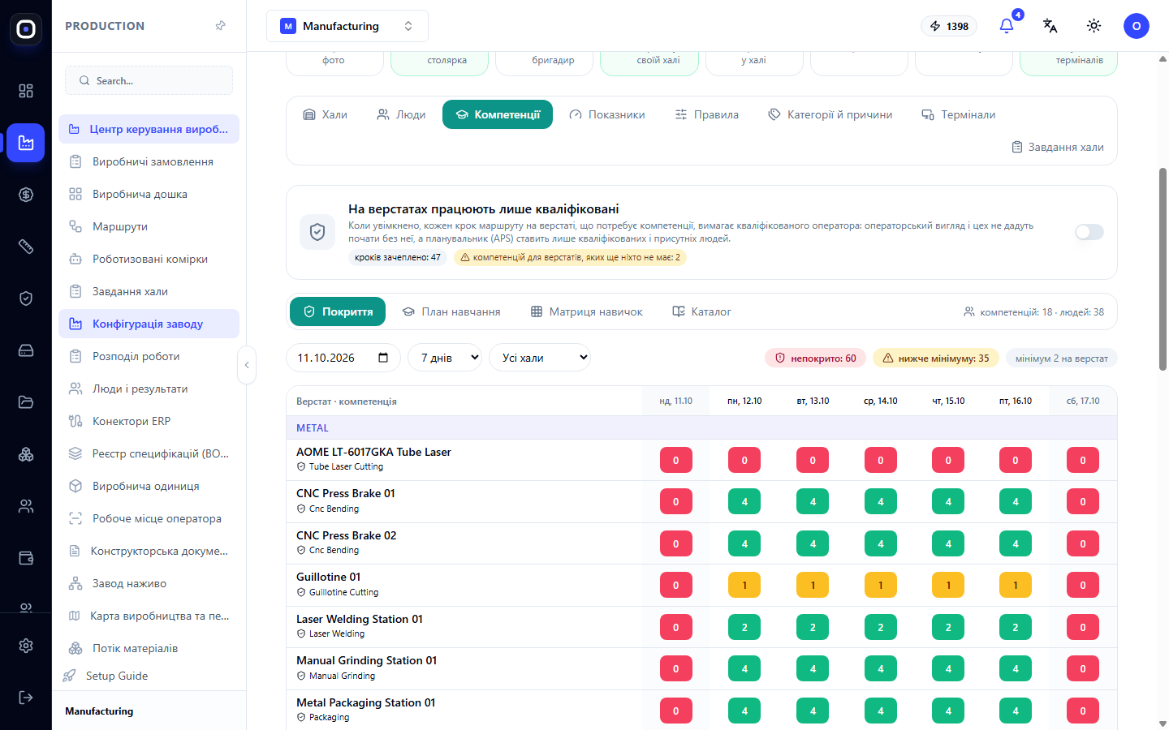Enable qualified-operators-only toggle switch

tap(1089, 232)
